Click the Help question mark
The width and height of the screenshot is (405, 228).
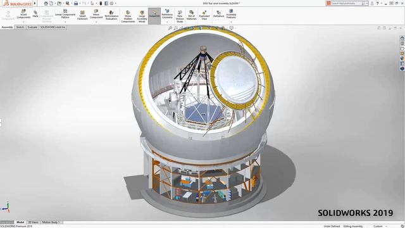[x=378, y=3]
